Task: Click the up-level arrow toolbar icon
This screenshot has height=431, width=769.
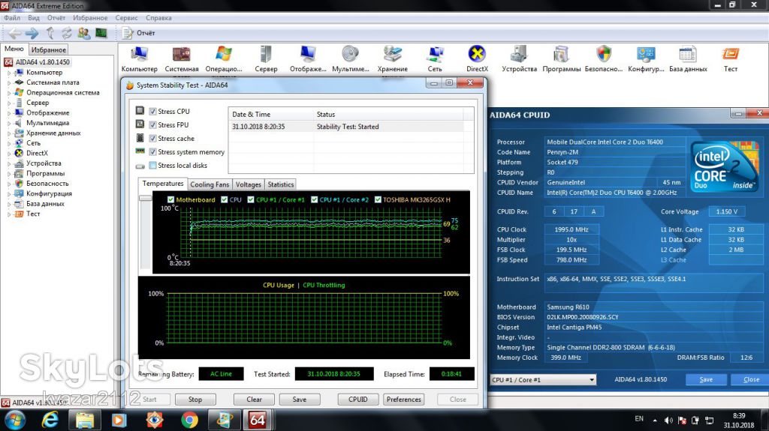Action: pos(50,33)
